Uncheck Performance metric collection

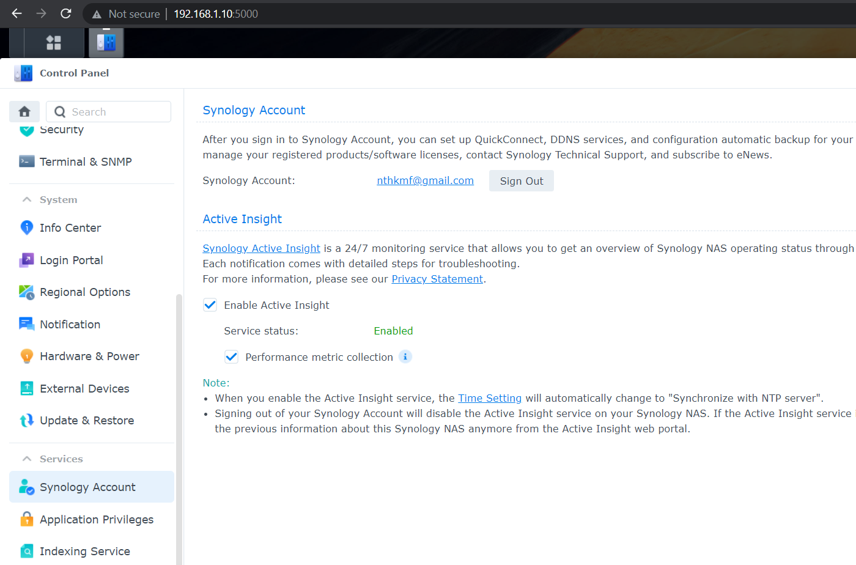[231, 356]
